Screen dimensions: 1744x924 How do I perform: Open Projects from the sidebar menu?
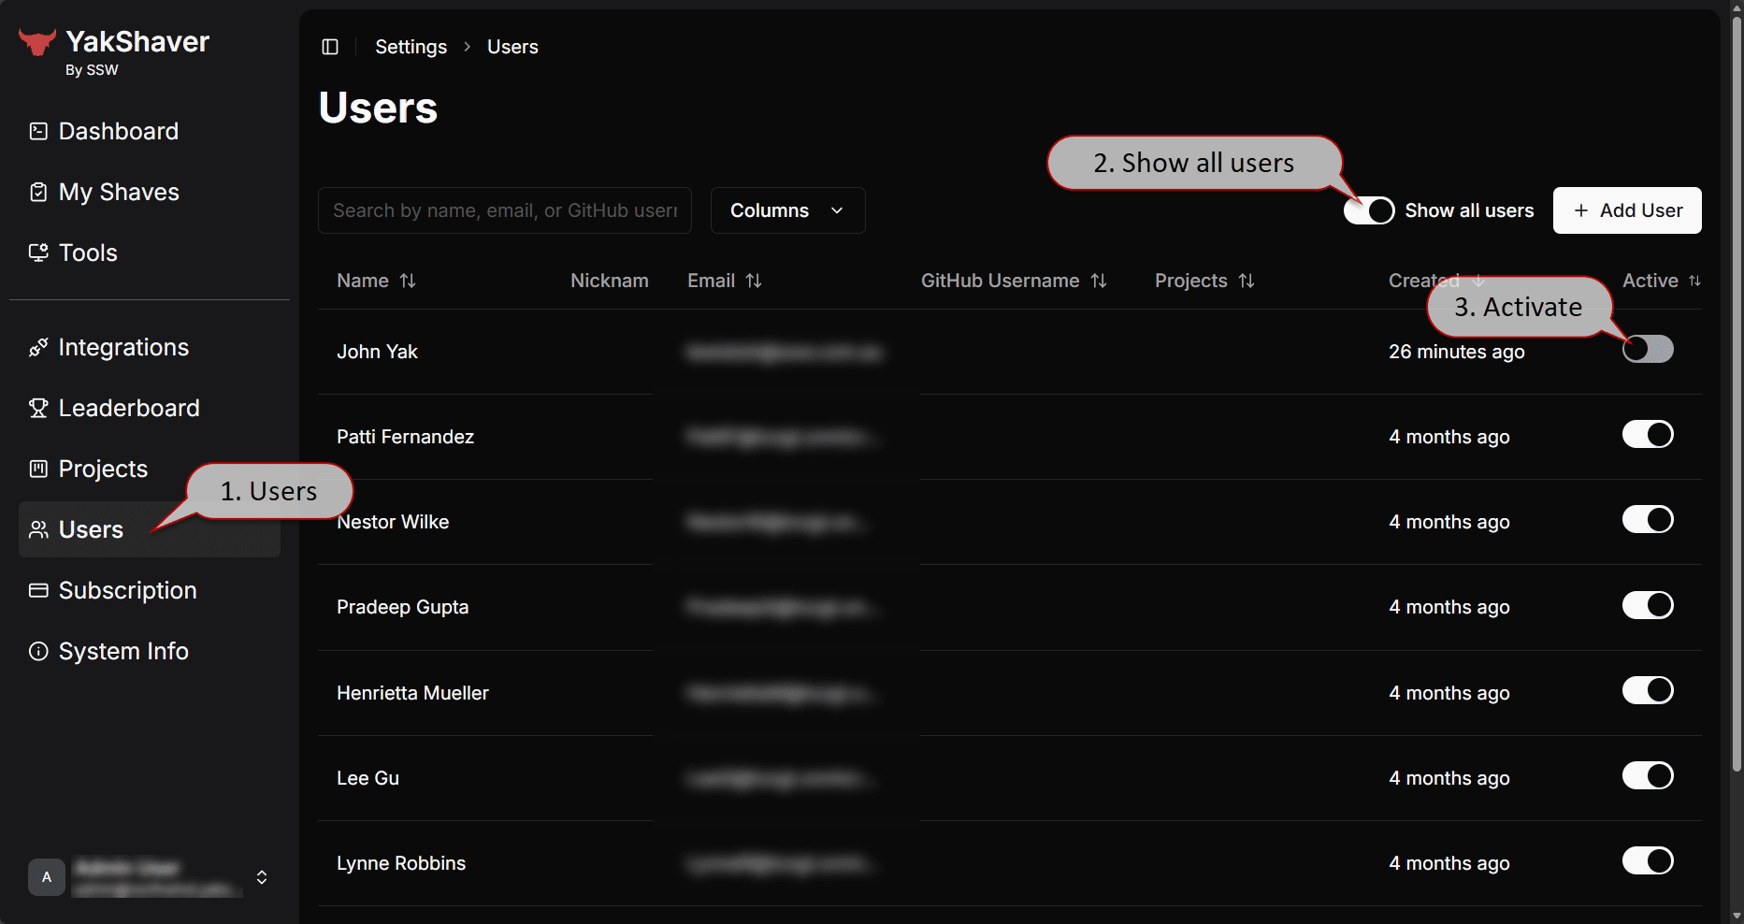coord(103,469)
